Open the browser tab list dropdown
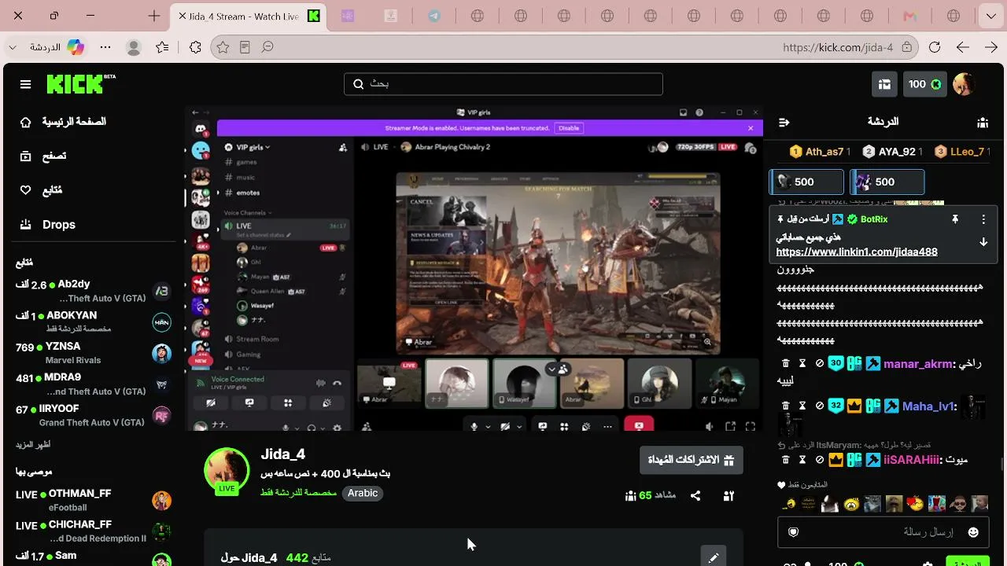 point(990,16)
